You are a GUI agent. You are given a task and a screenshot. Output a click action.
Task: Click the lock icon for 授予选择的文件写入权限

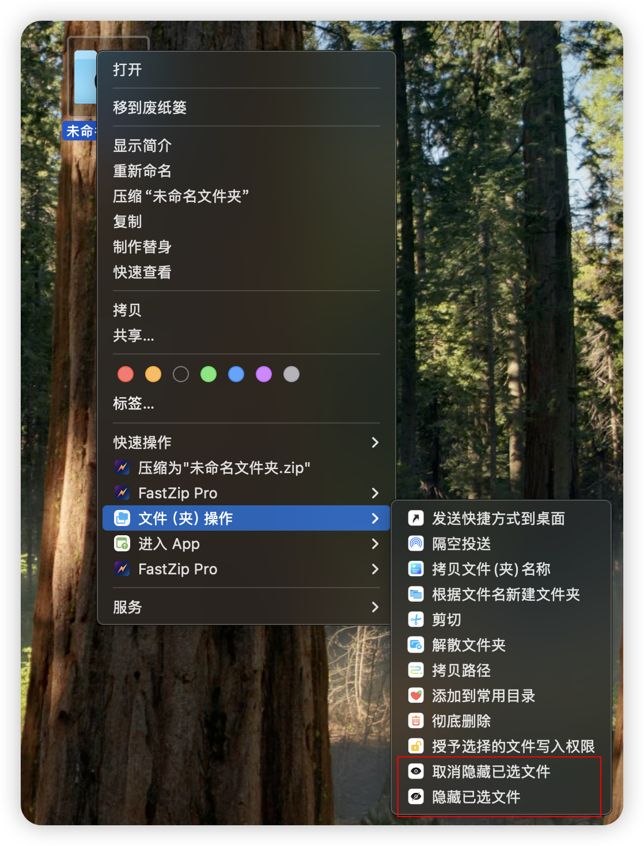(x=416, y=746)
